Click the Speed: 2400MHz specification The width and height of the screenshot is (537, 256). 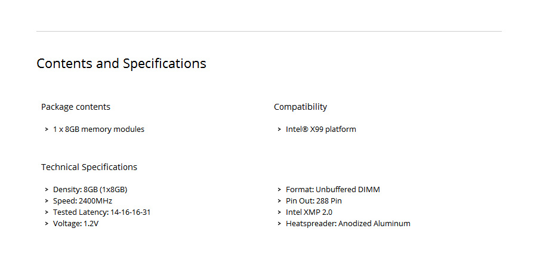[x=82, y=201]
